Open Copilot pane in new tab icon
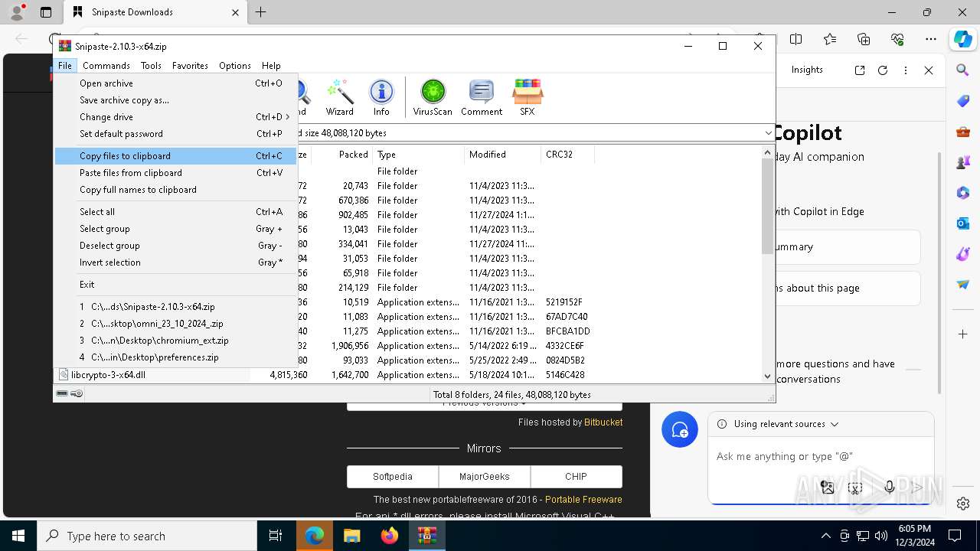The width and height of the screenshot is (980, 551). [x=860, y=70]
